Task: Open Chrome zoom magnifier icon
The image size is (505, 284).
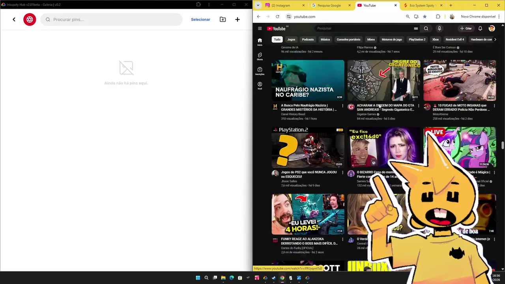Action: [x=408, y=17]
